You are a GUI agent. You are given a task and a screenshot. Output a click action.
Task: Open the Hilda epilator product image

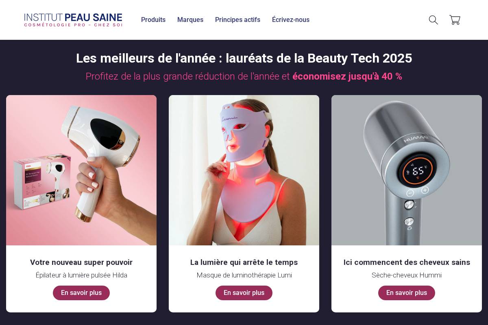pyautogui.click(x=81, y=170)
